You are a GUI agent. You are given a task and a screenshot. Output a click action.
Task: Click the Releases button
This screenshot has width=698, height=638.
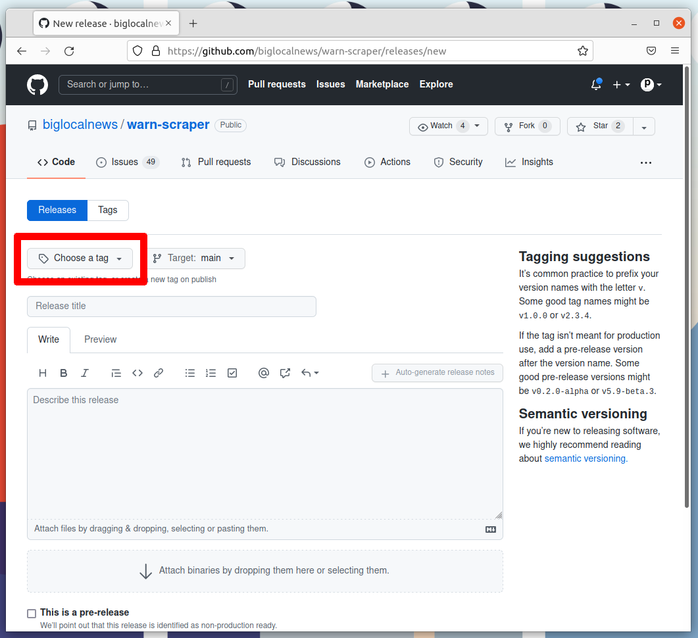tap(57, 210)
